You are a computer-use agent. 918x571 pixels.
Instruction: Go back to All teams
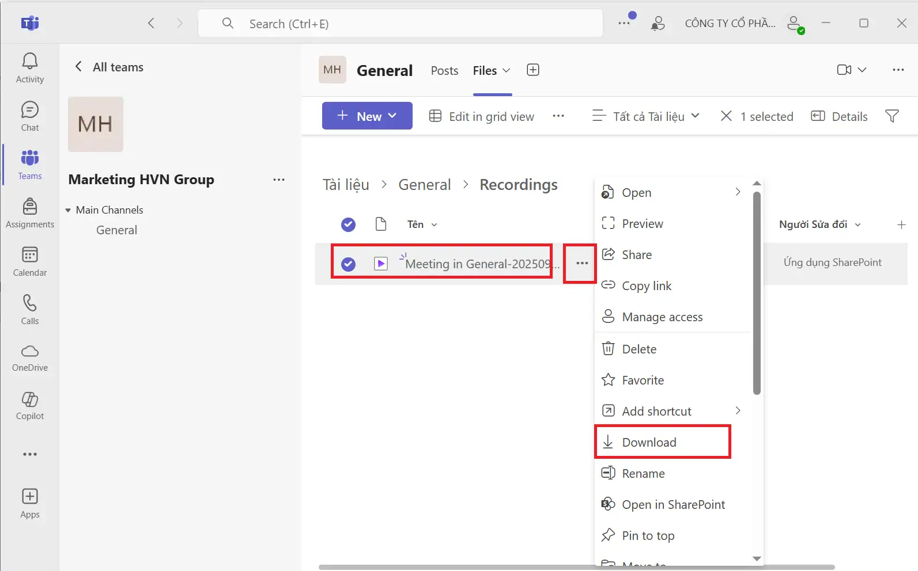[109, 67]
